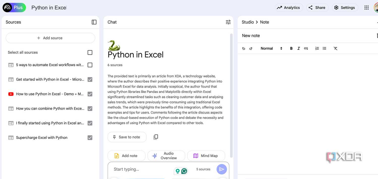
Task: Apply numbered list formatting
Action: (317, 48)
